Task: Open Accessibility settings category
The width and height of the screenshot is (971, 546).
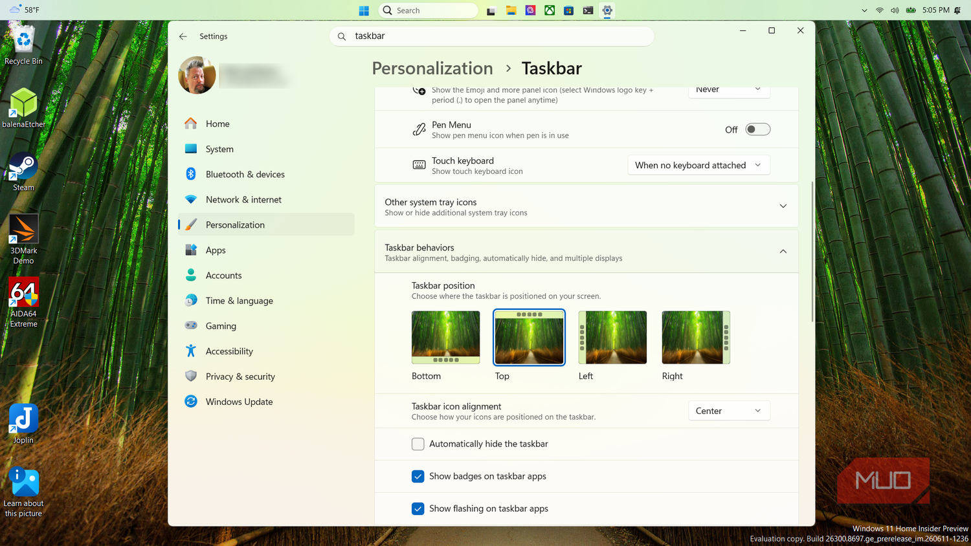Action: (266, 351)
